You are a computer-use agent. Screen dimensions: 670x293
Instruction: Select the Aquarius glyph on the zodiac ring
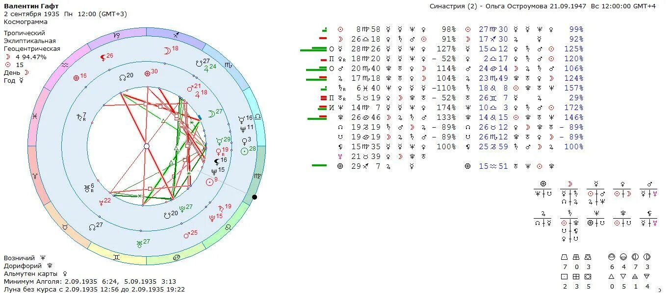(65, 65)
